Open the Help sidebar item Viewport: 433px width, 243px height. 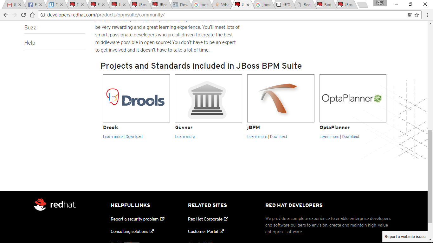pyautogui.click(x=30, y=43)
